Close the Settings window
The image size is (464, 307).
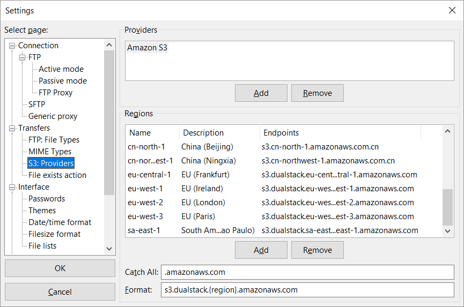click(x=452, y=10)
